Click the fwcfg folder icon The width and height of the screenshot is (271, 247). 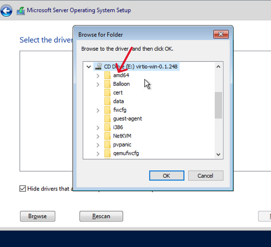pos(107,110)
